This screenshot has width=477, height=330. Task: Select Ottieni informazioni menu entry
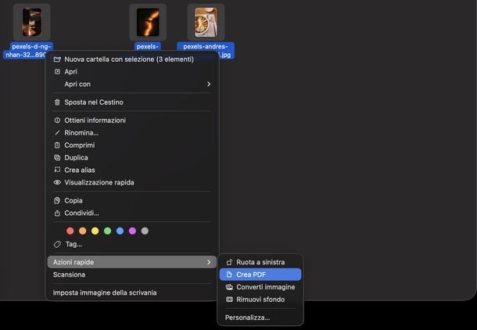point(132,120)
